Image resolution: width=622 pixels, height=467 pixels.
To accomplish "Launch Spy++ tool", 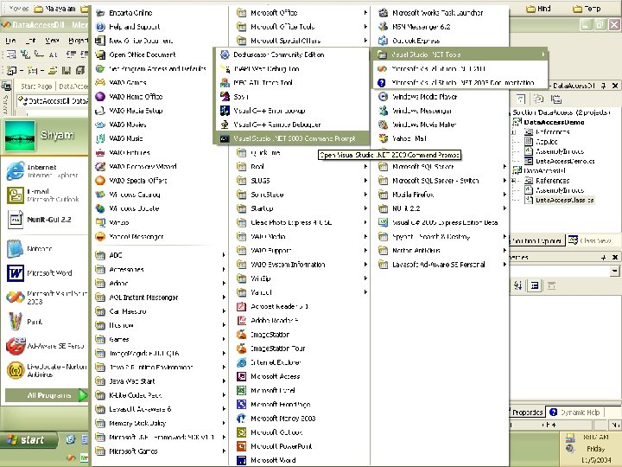I will coord(293,97).
